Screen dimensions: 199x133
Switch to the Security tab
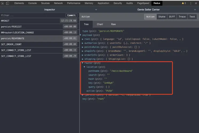(x=118, y=3)
